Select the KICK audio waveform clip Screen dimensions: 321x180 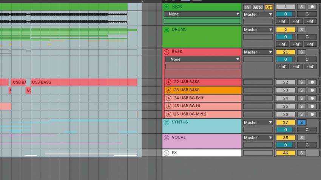tap(63, 18)
